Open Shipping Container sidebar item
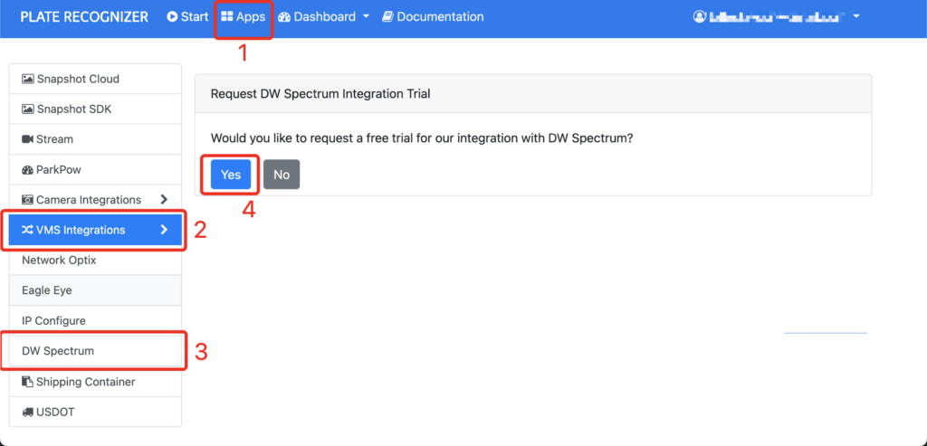 95,382
